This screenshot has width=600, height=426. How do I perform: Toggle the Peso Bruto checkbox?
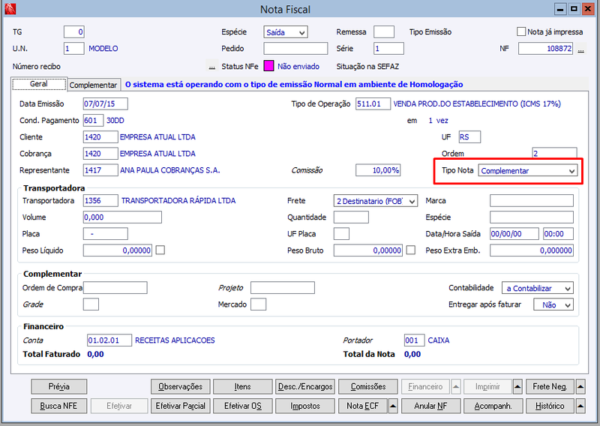(x=410, y=250)
